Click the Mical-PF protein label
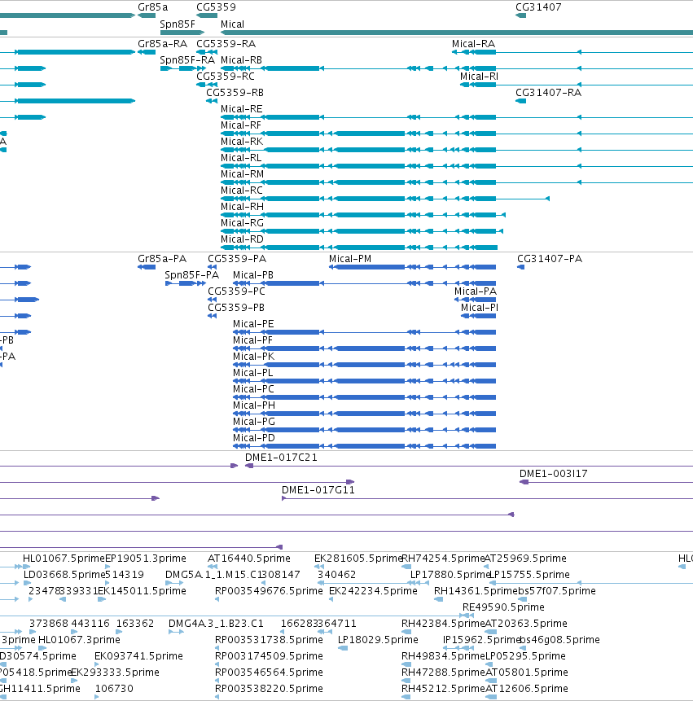The height and width of the screenshot is (701, 693). [252, 340]
